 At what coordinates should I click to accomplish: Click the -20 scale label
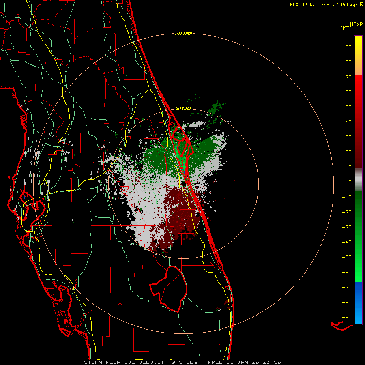click(347, 213)
